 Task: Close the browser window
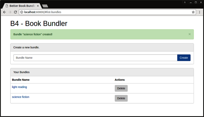(x=201, y=2)
